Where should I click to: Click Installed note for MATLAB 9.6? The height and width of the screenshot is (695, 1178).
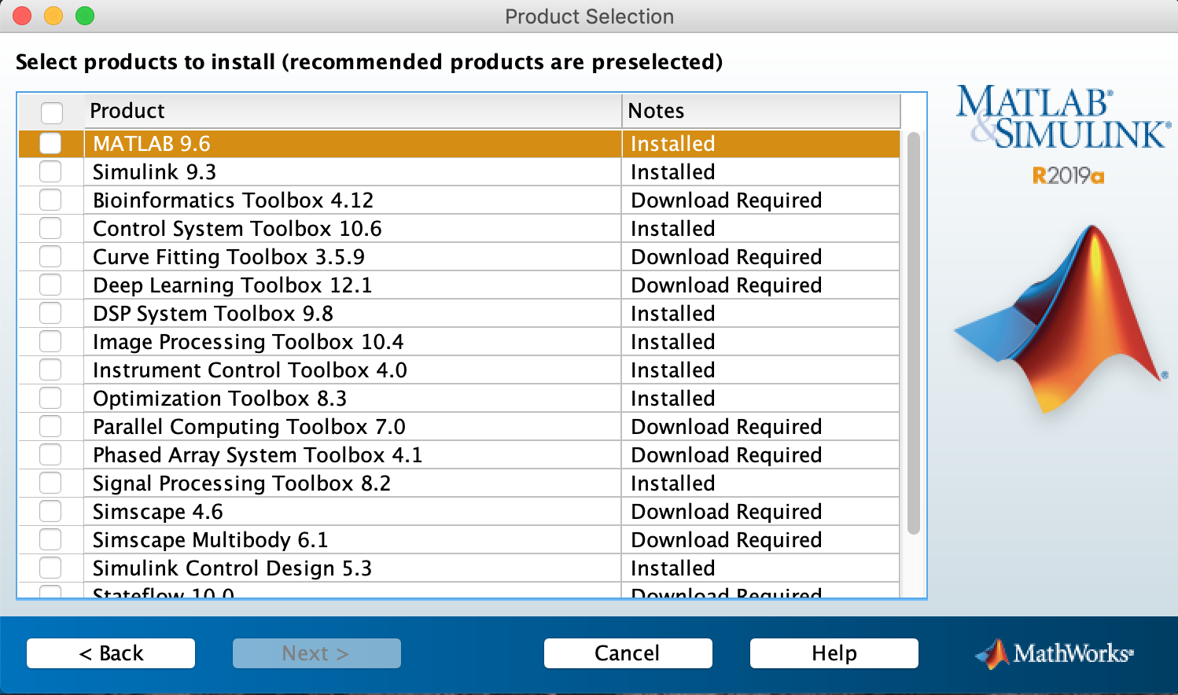[673, 144]
